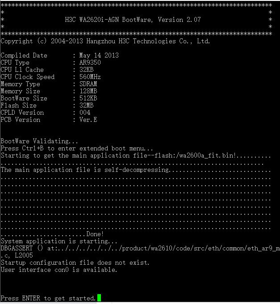Screen dimensions: 280x304
Task: Click 'Startup configuration file does not exist.' line
Action: pos(75,262)
